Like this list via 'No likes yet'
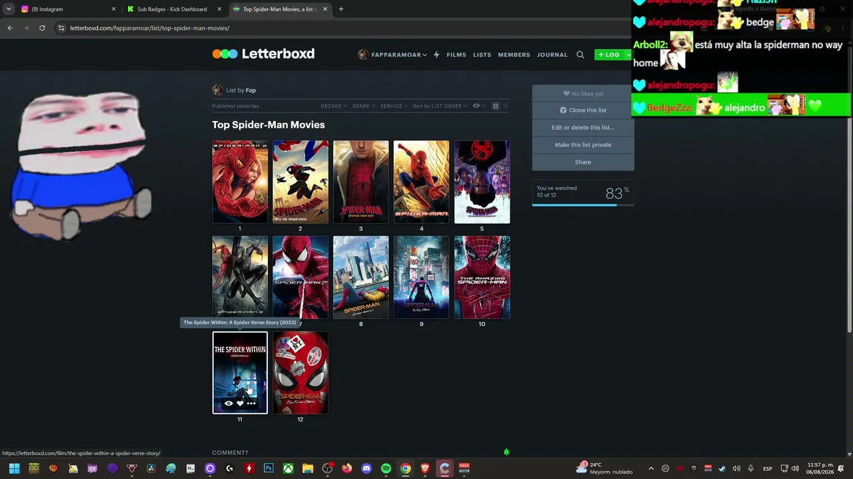This screenshot has height=479, width=853. [583, 94]
